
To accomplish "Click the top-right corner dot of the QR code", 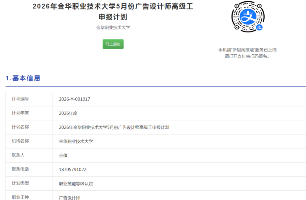I will point(259,6).
